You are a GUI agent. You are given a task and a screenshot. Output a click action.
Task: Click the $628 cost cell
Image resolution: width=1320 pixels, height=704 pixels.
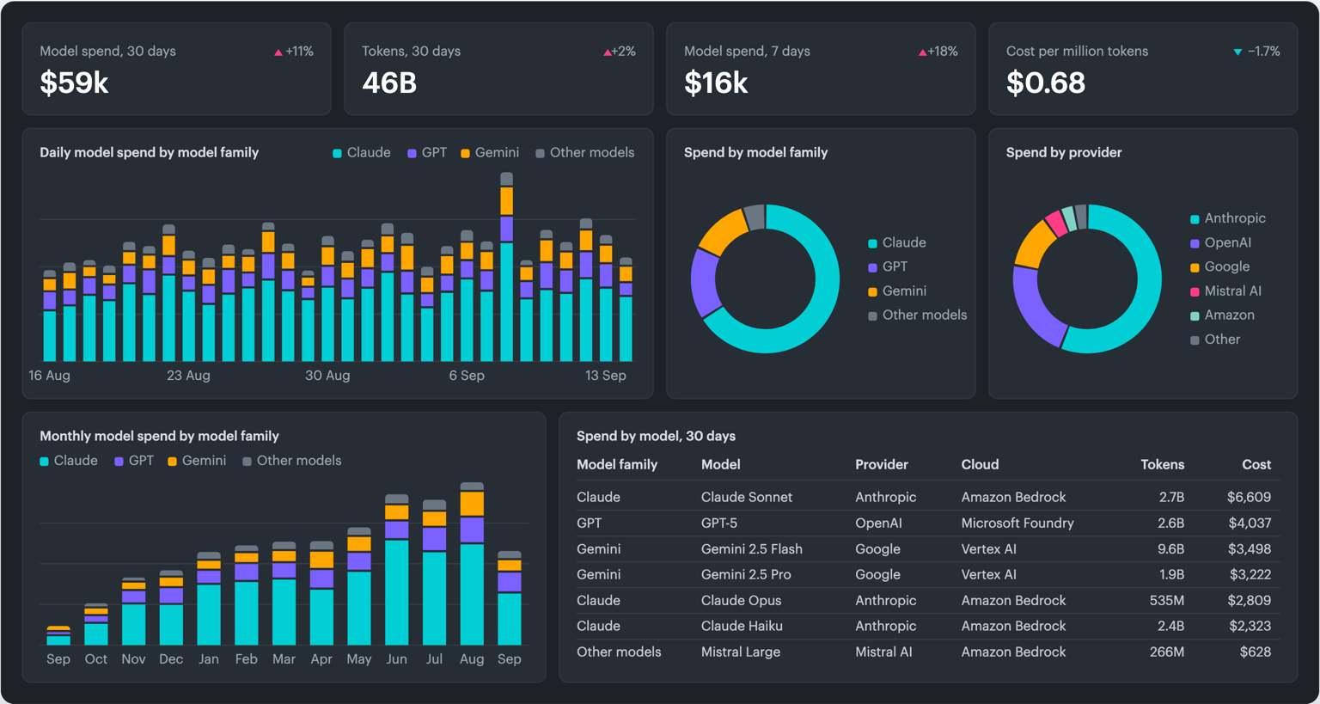(x=1256, y=652)
